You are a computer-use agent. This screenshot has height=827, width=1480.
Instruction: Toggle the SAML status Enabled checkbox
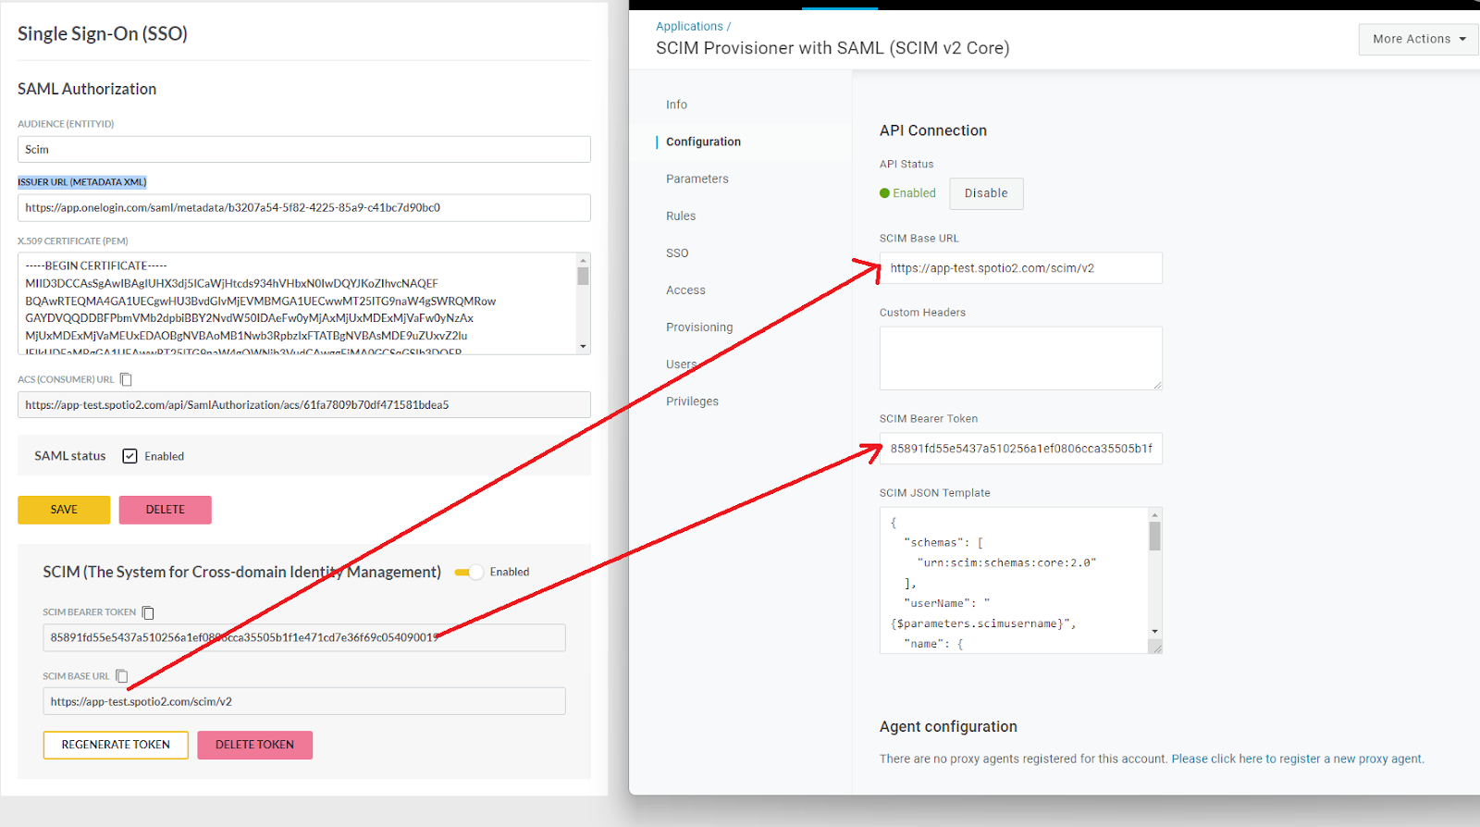130,456
